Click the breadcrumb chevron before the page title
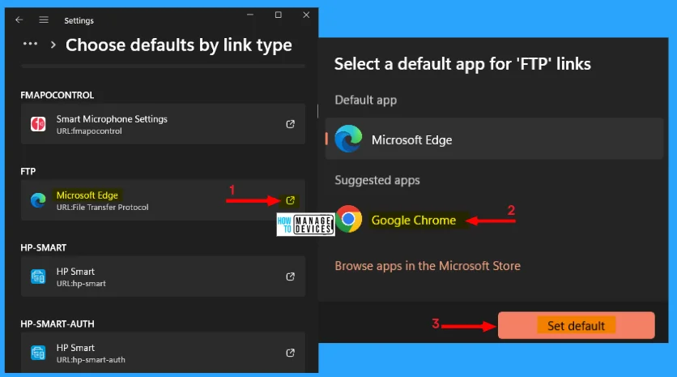Viewport: 677px width, 377px height. [x=53, y=45]
